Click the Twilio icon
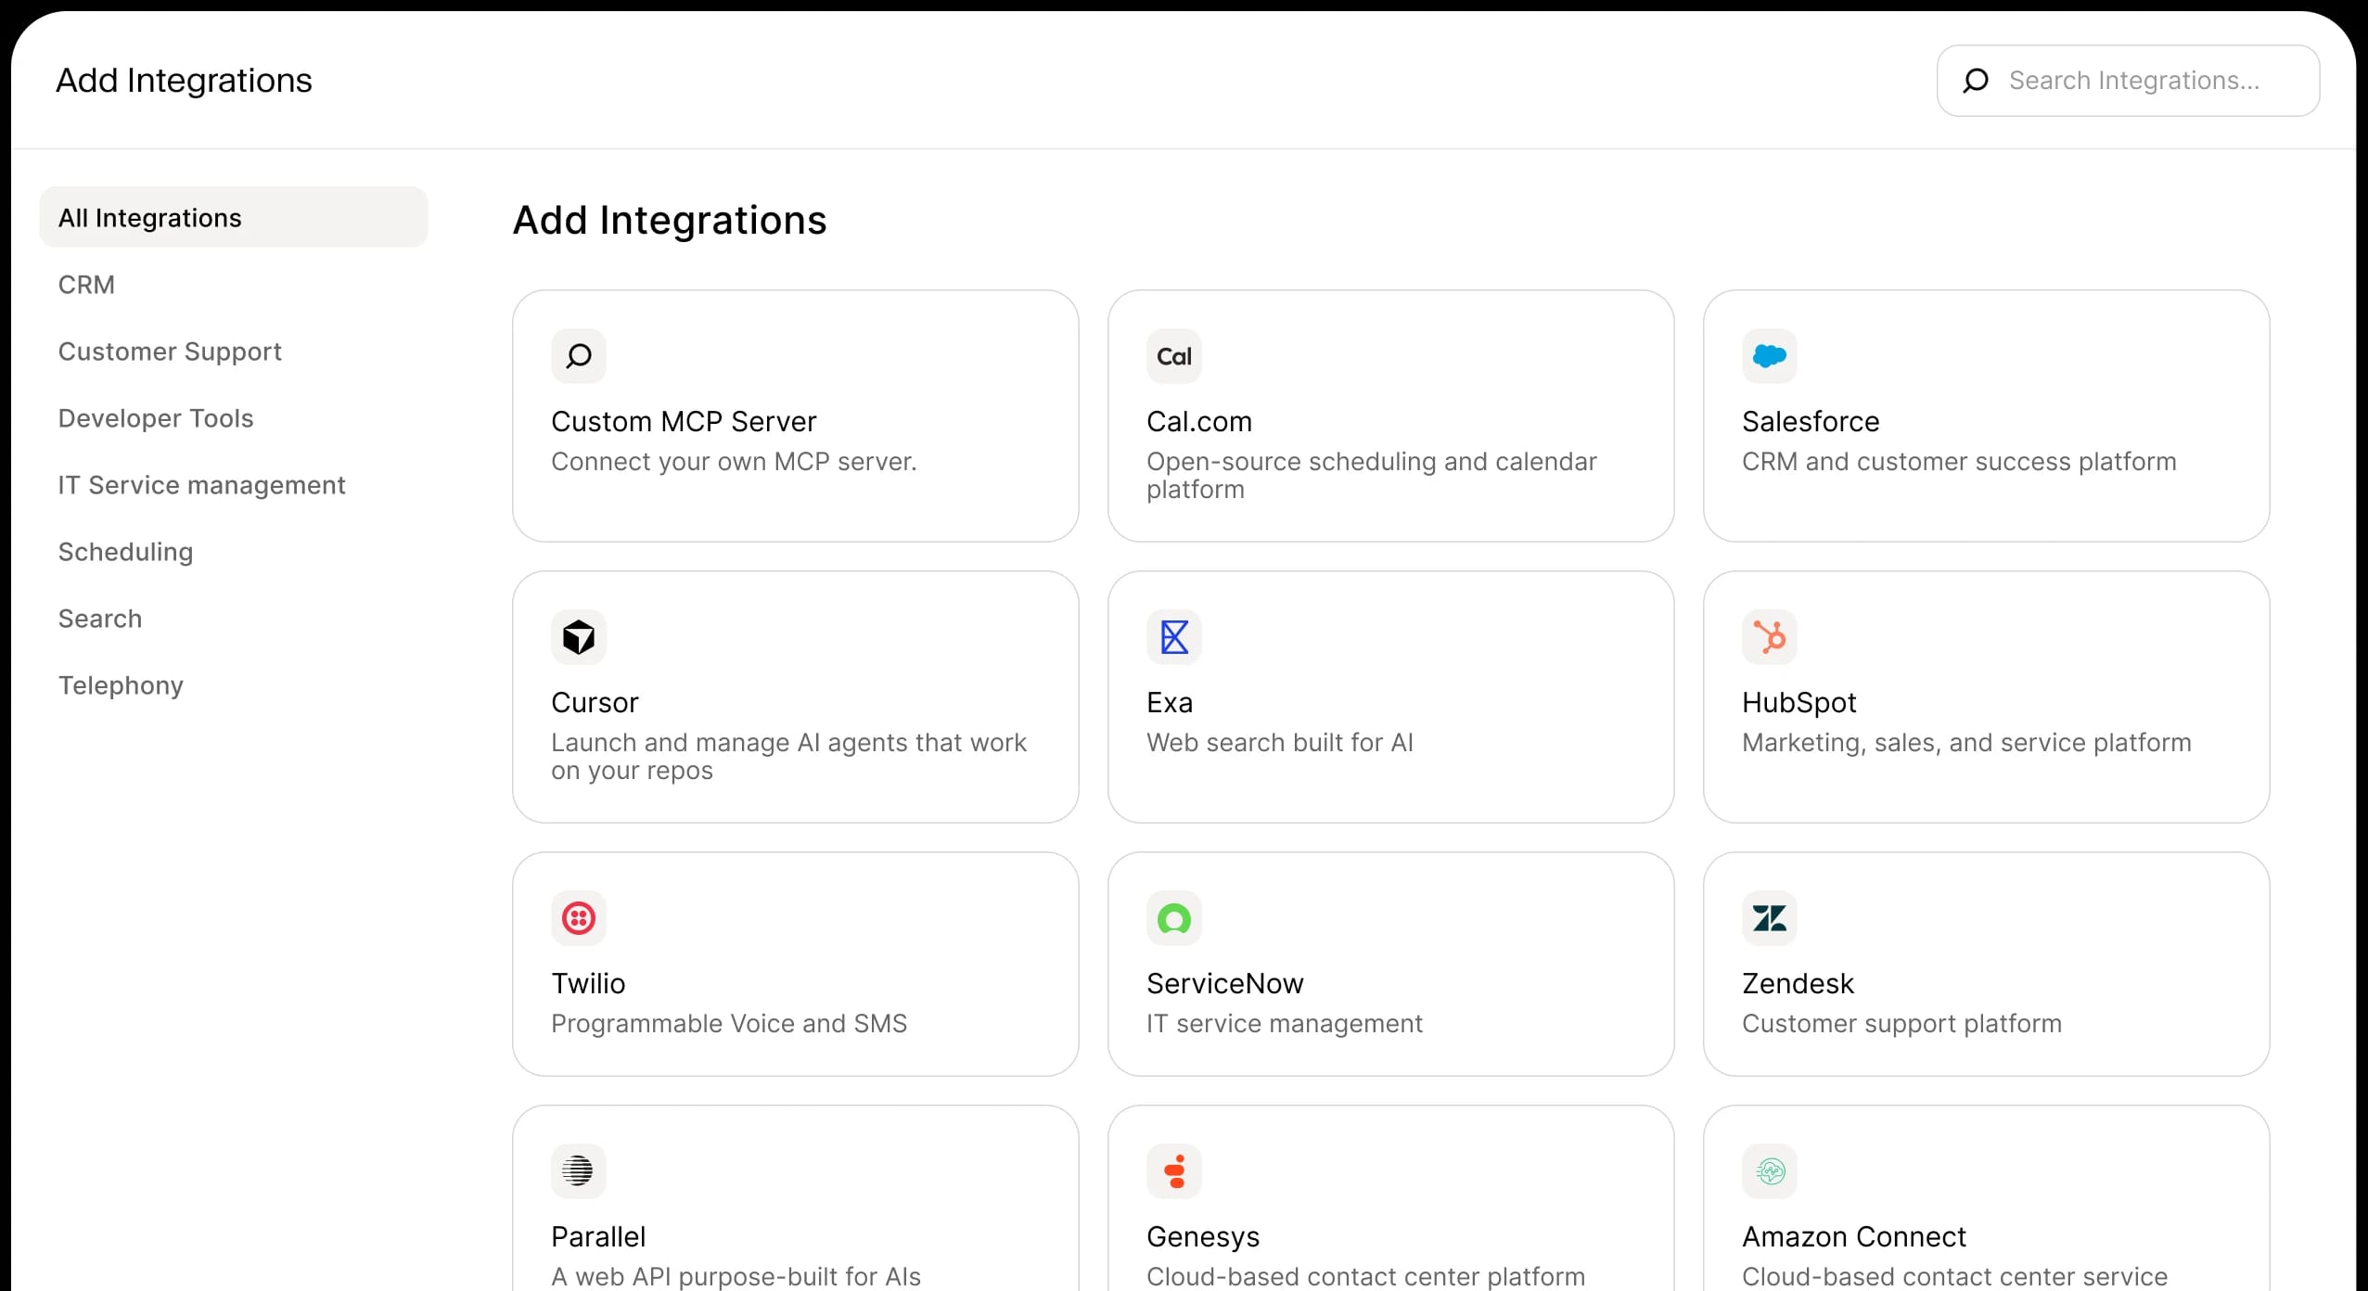Screen dimensions: 2368x1291 tap(578, 918)
